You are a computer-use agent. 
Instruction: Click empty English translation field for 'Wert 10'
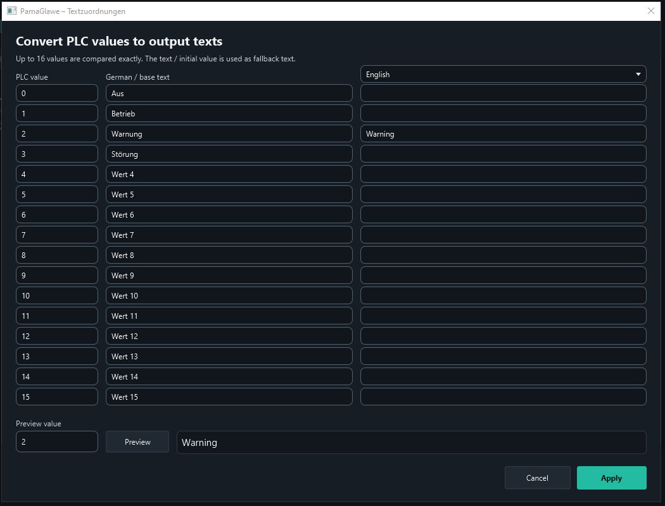pos(503,295)
